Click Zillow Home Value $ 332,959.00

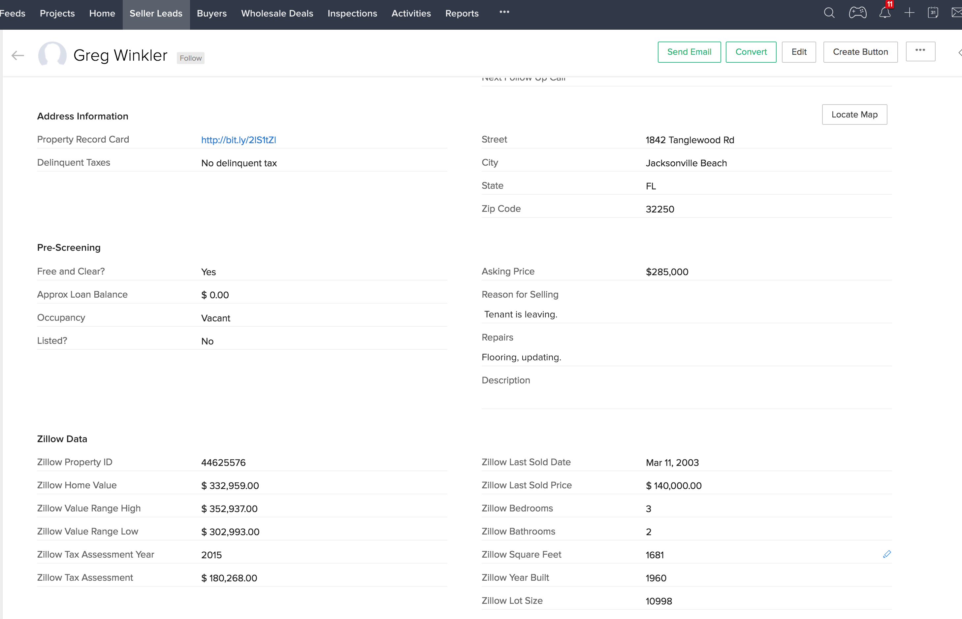coord(230,486)
